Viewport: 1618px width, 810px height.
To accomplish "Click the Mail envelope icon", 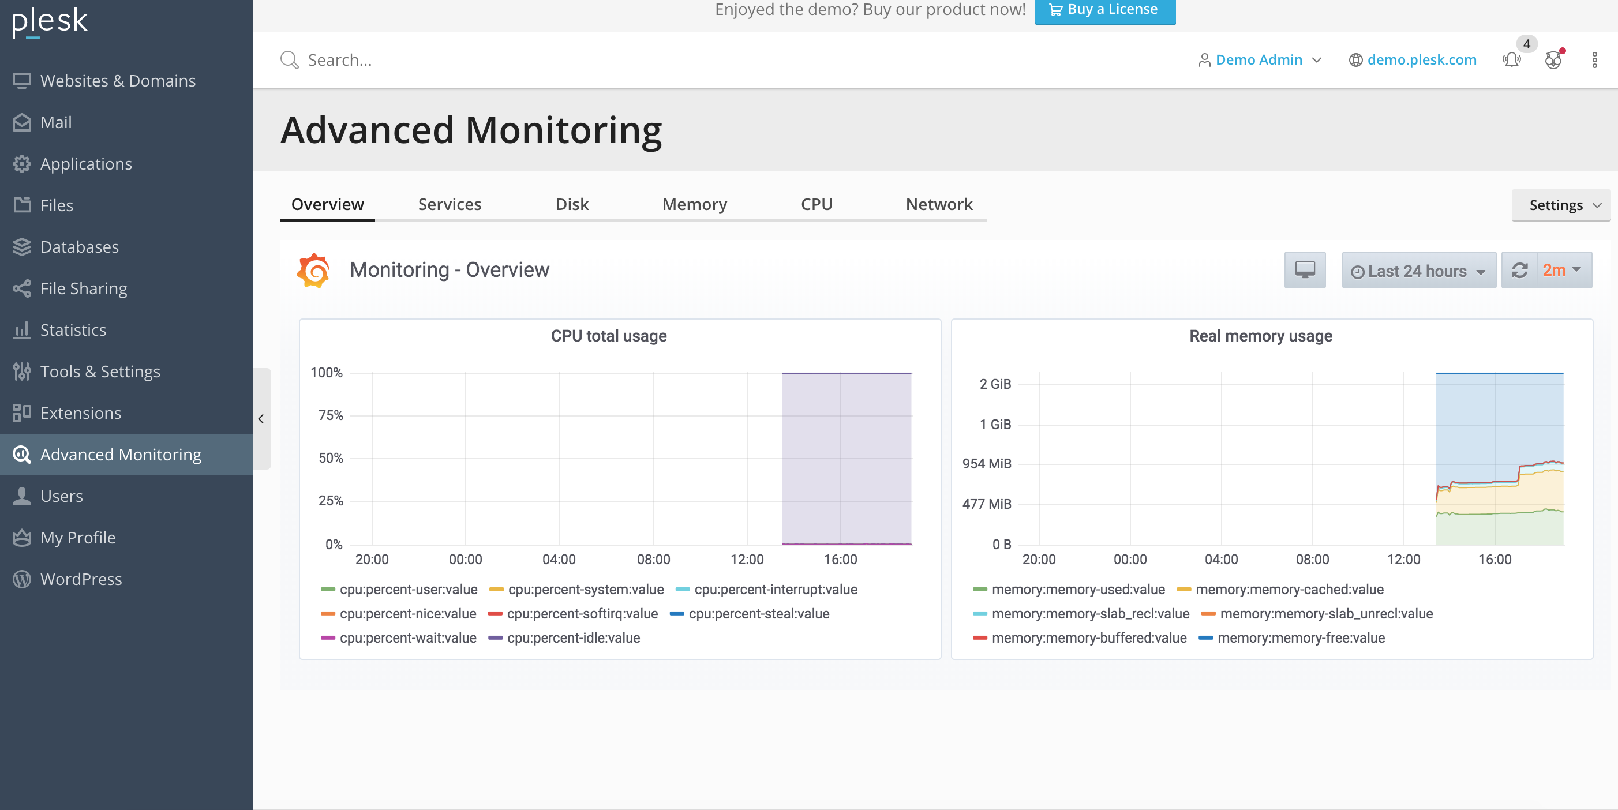I will 22,122.
